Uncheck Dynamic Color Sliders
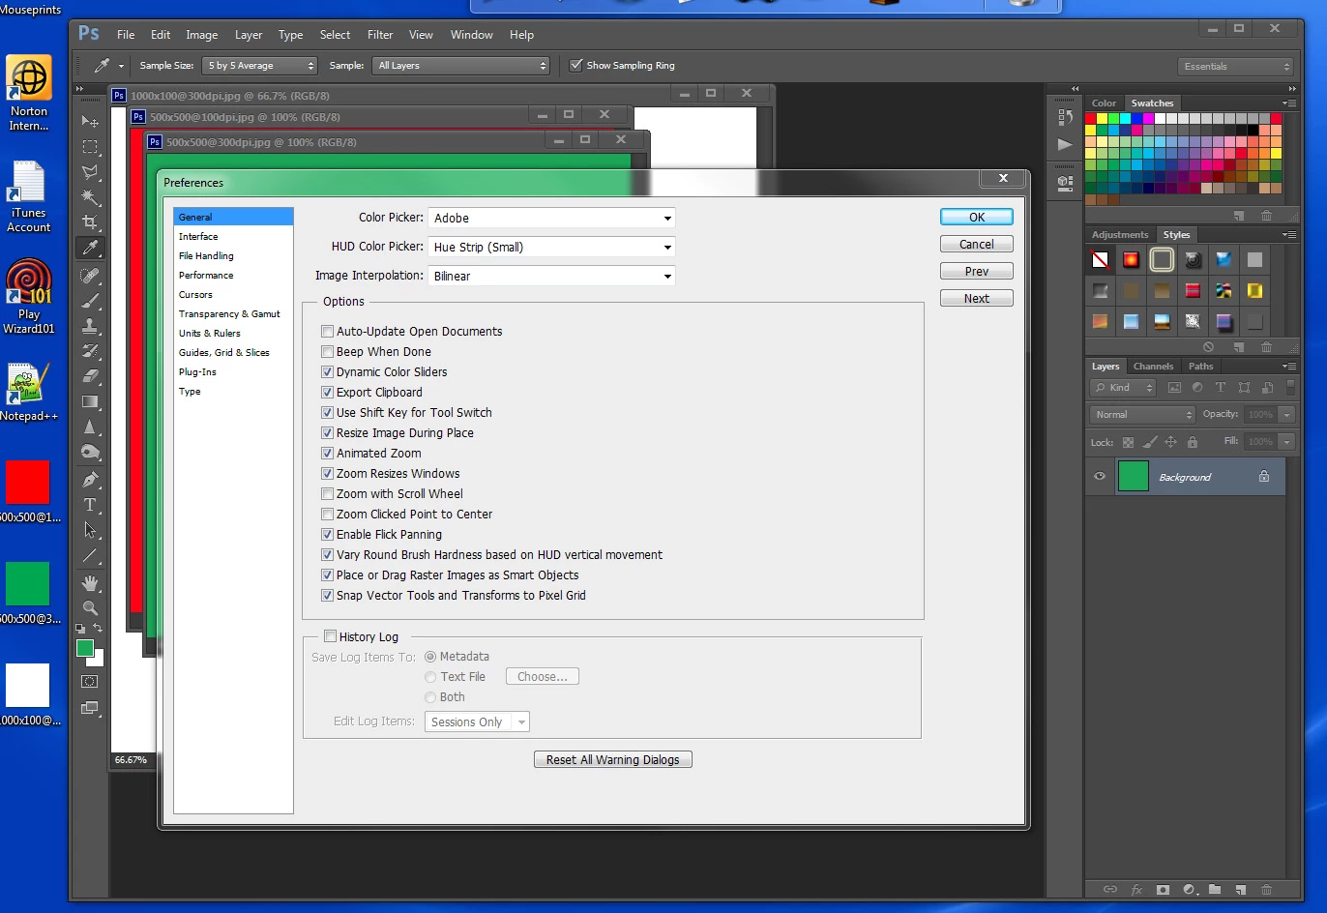Viewport: 1327px width, 913px height. (x=327, y=372)
